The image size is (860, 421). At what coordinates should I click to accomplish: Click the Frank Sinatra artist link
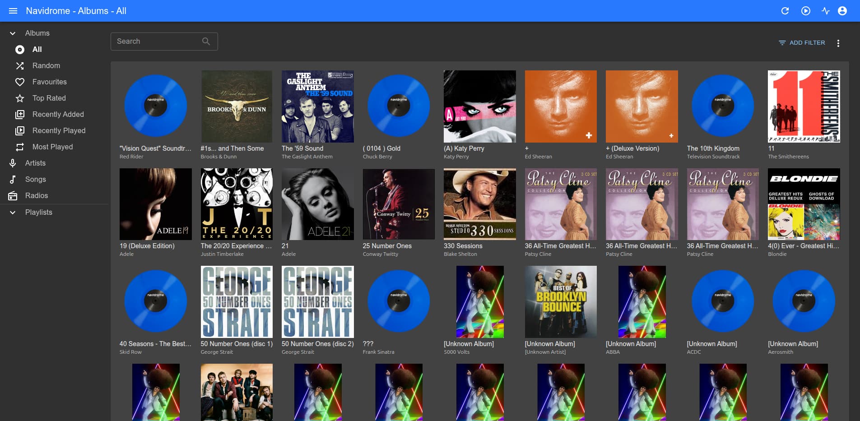[378, 352]
